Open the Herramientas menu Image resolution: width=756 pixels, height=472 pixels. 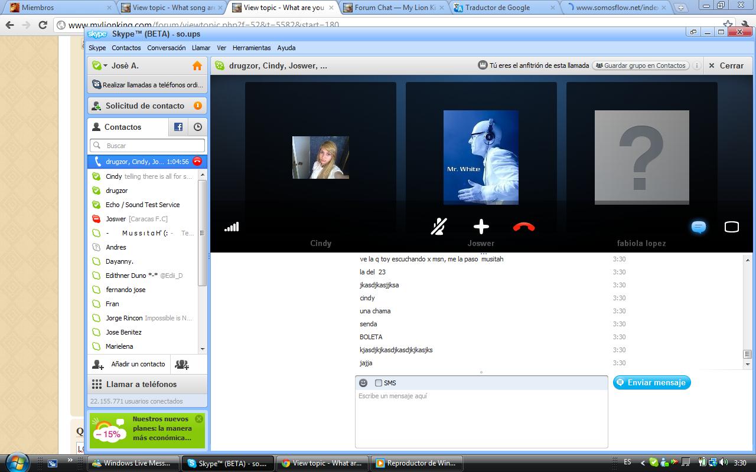251,48
